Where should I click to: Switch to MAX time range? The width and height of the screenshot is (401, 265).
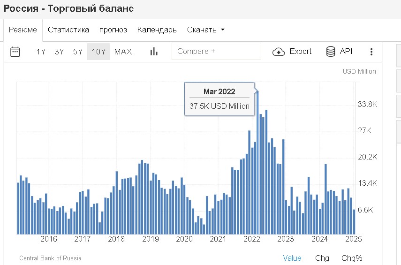(x=123, y=52)
